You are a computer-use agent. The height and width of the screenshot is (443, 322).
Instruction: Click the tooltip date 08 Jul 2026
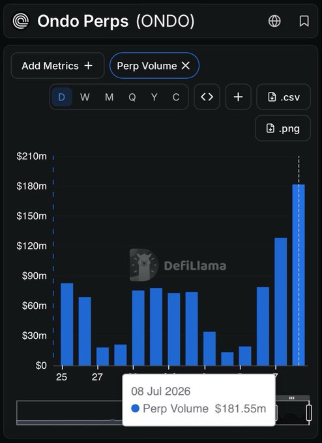[x=161, y=392]
